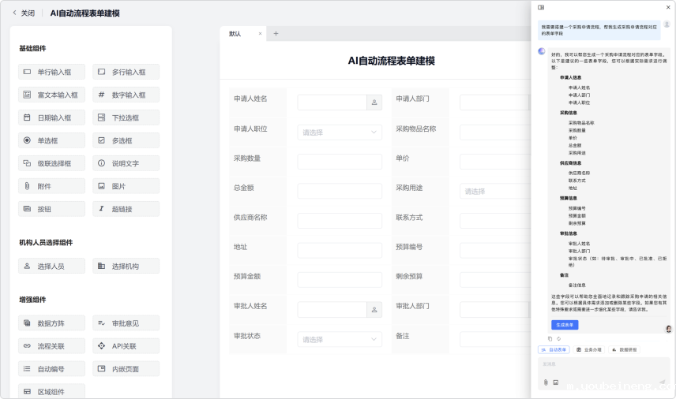Click the image upload icon in chat input
The width and height of the screenshot is (676, 399).
[556, 382]
